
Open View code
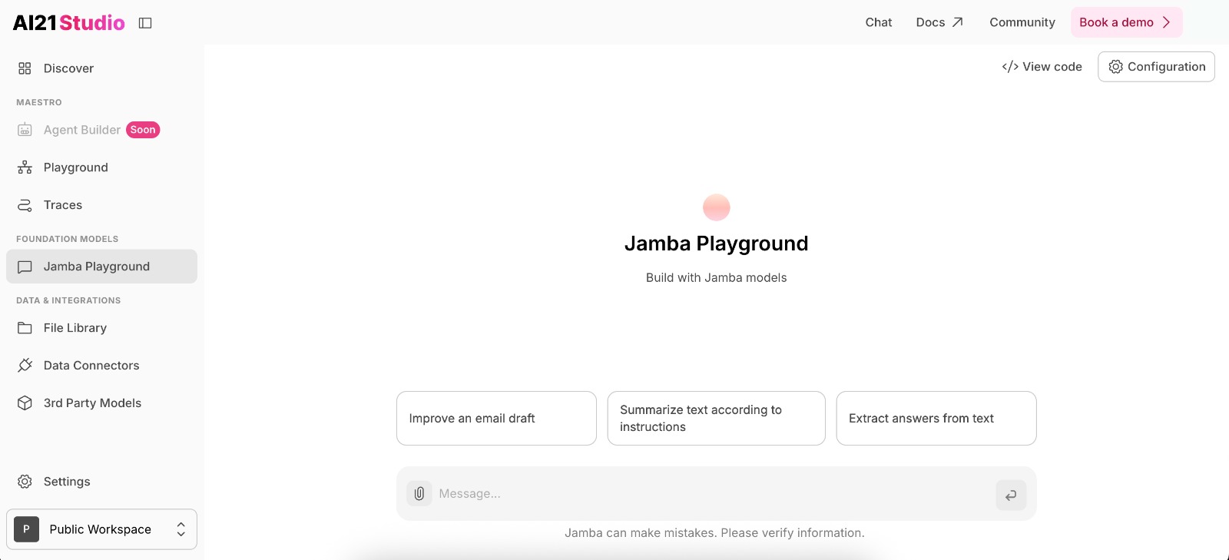tap(1042, 67)
